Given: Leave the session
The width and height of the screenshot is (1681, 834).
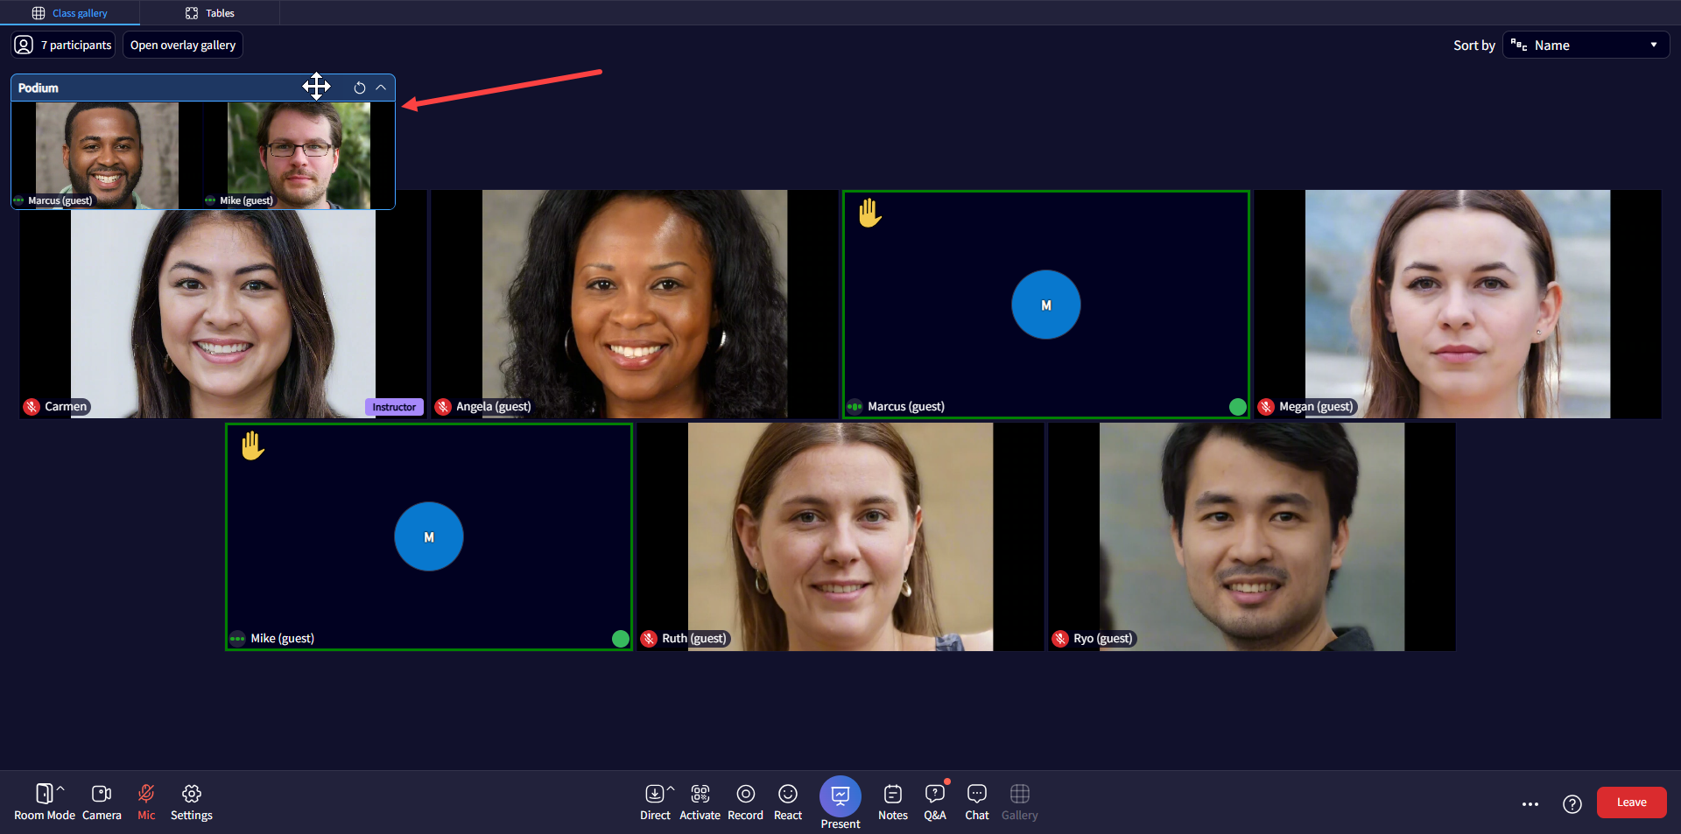Looking at the screenshot, I should pyautogui.click(x=1631, y=802).
